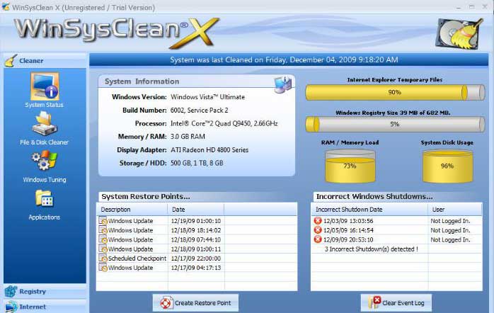Select the Scheduled Checkpoint restore point
This screenshot has width=494, height=313.
pos(137,258)
